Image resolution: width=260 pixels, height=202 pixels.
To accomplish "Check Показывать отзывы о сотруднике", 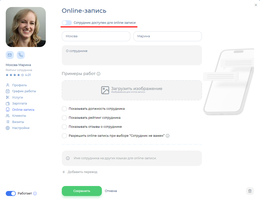I will pyautogui.click(x=64, y=127).
